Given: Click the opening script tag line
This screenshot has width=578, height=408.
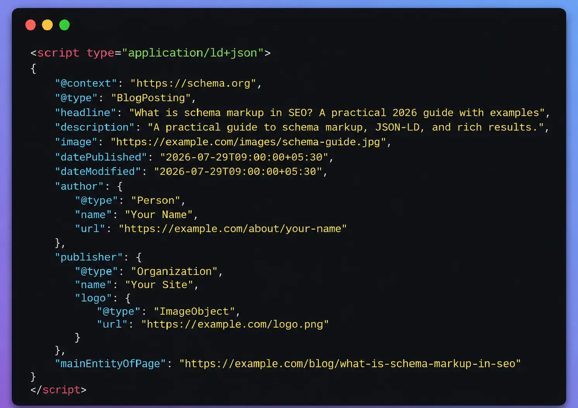Looking at the screenshot, I should [151, 53].
